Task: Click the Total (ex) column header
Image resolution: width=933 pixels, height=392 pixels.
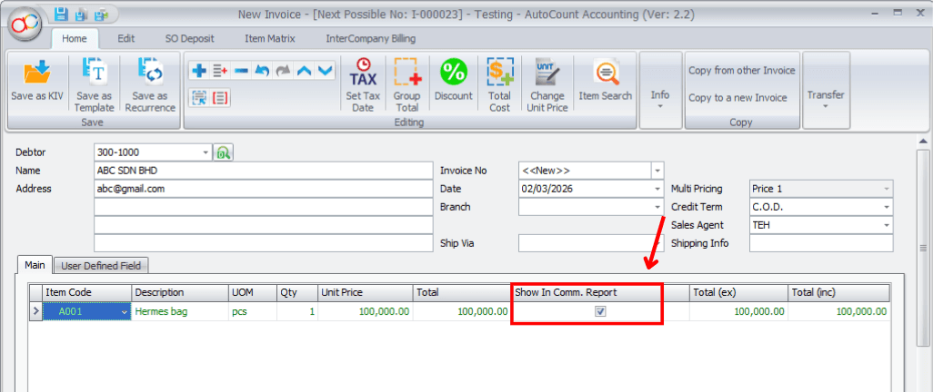Action: click(x=738, y=293)
